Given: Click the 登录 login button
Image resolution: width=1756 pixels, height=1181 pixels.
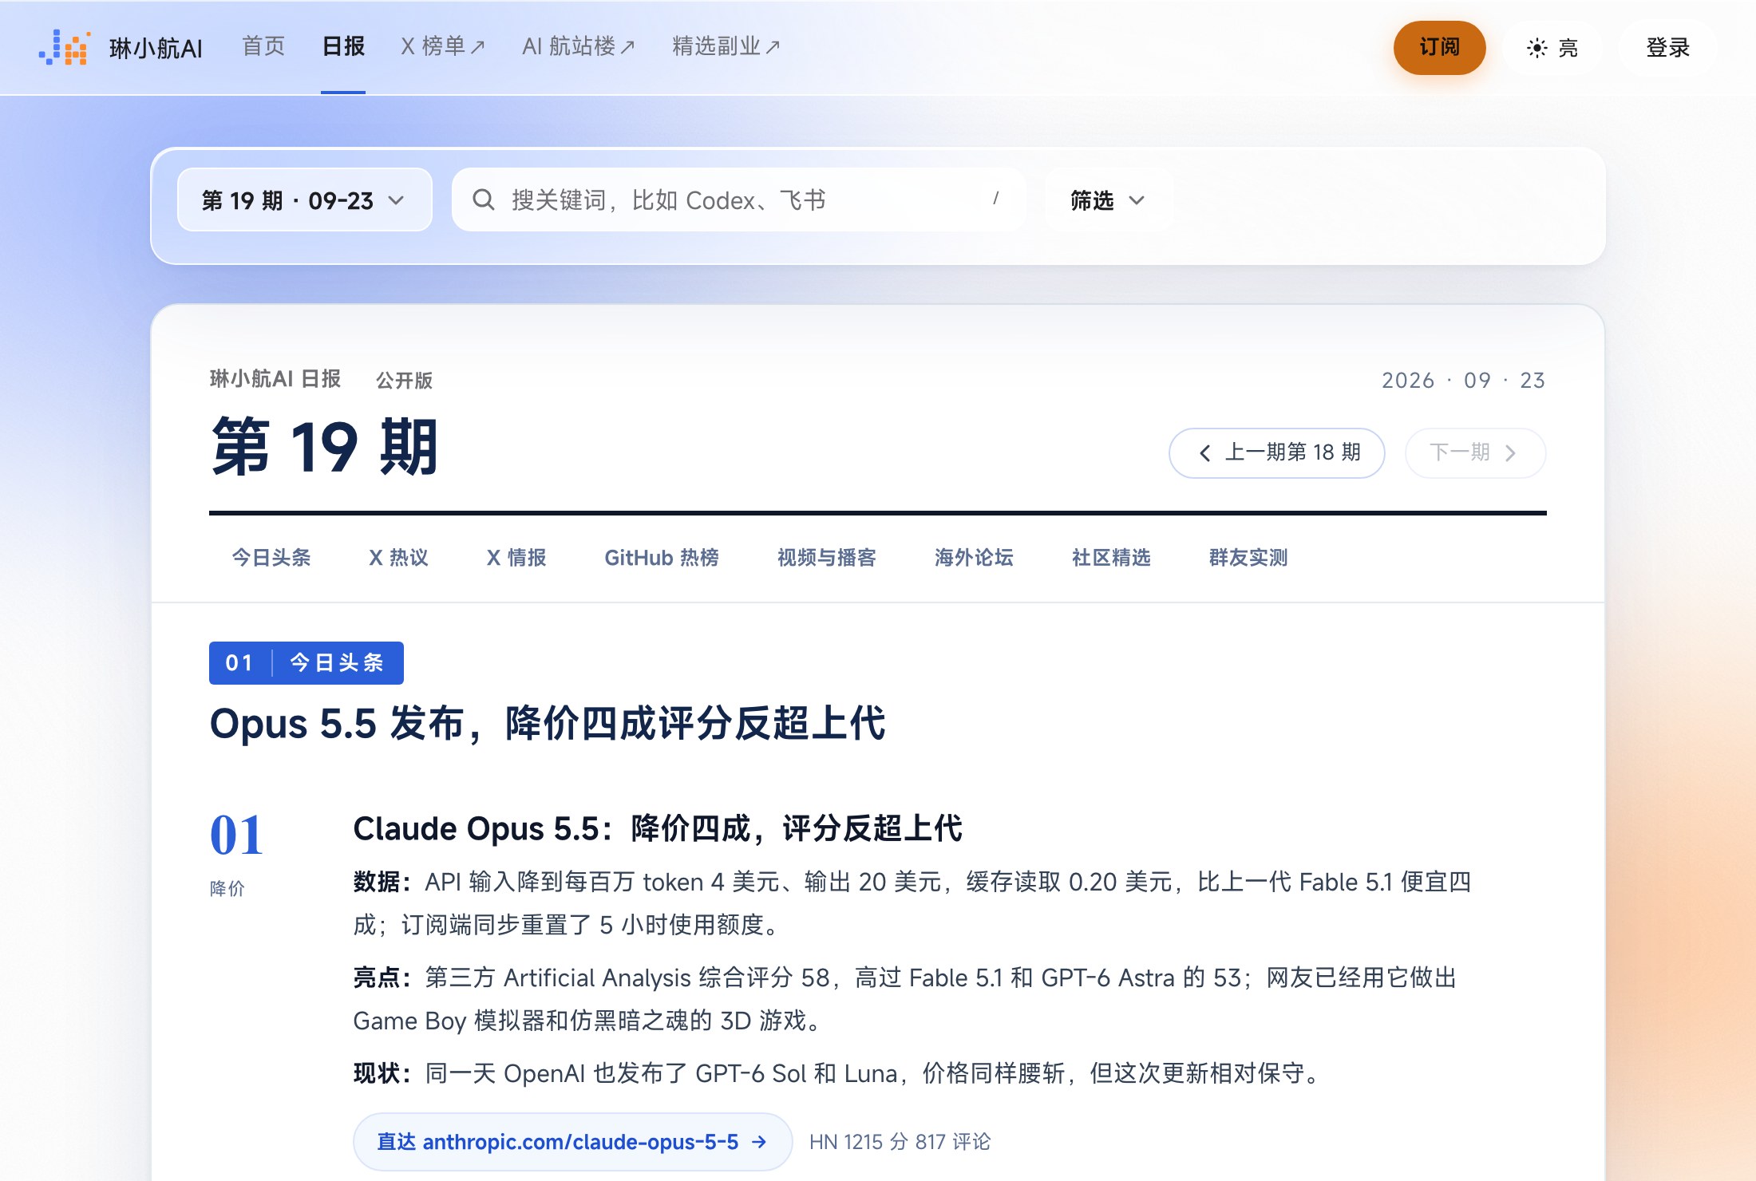Looking at the screenshot, I should click(1667, 48).
